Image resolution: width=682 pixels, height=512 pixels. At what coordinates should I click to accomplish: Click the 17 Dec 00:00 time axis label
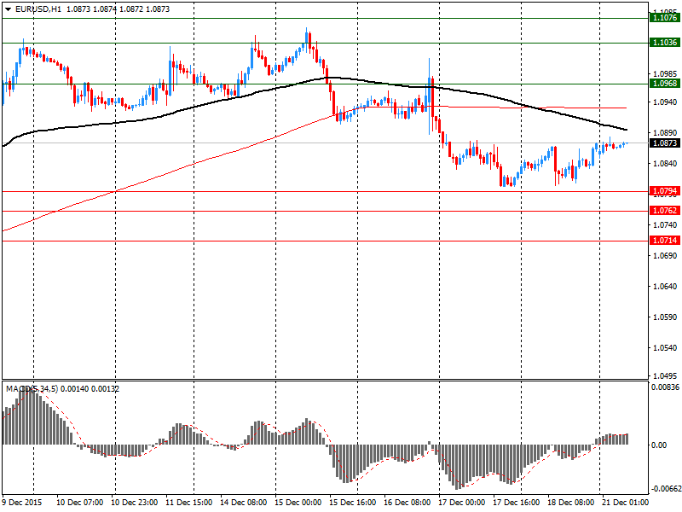461,502
